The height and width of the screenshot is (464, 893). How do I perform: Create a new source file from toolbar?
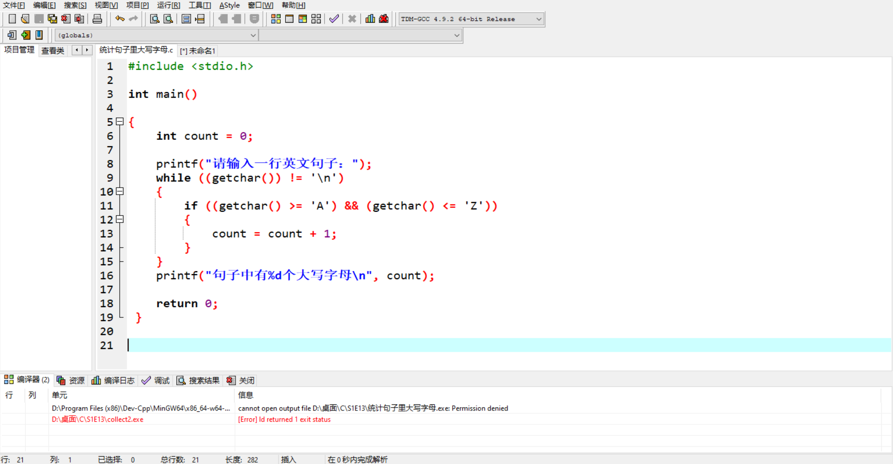tap(12, 19)
